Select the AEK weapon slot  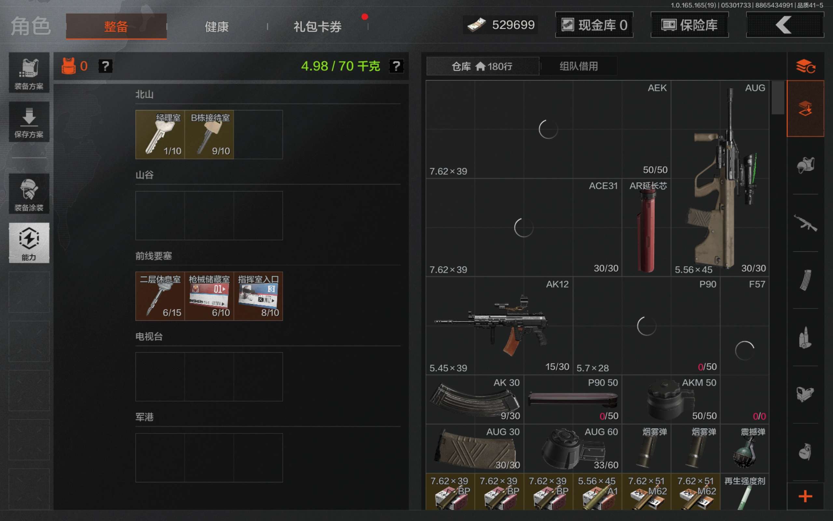coord(548,130)
